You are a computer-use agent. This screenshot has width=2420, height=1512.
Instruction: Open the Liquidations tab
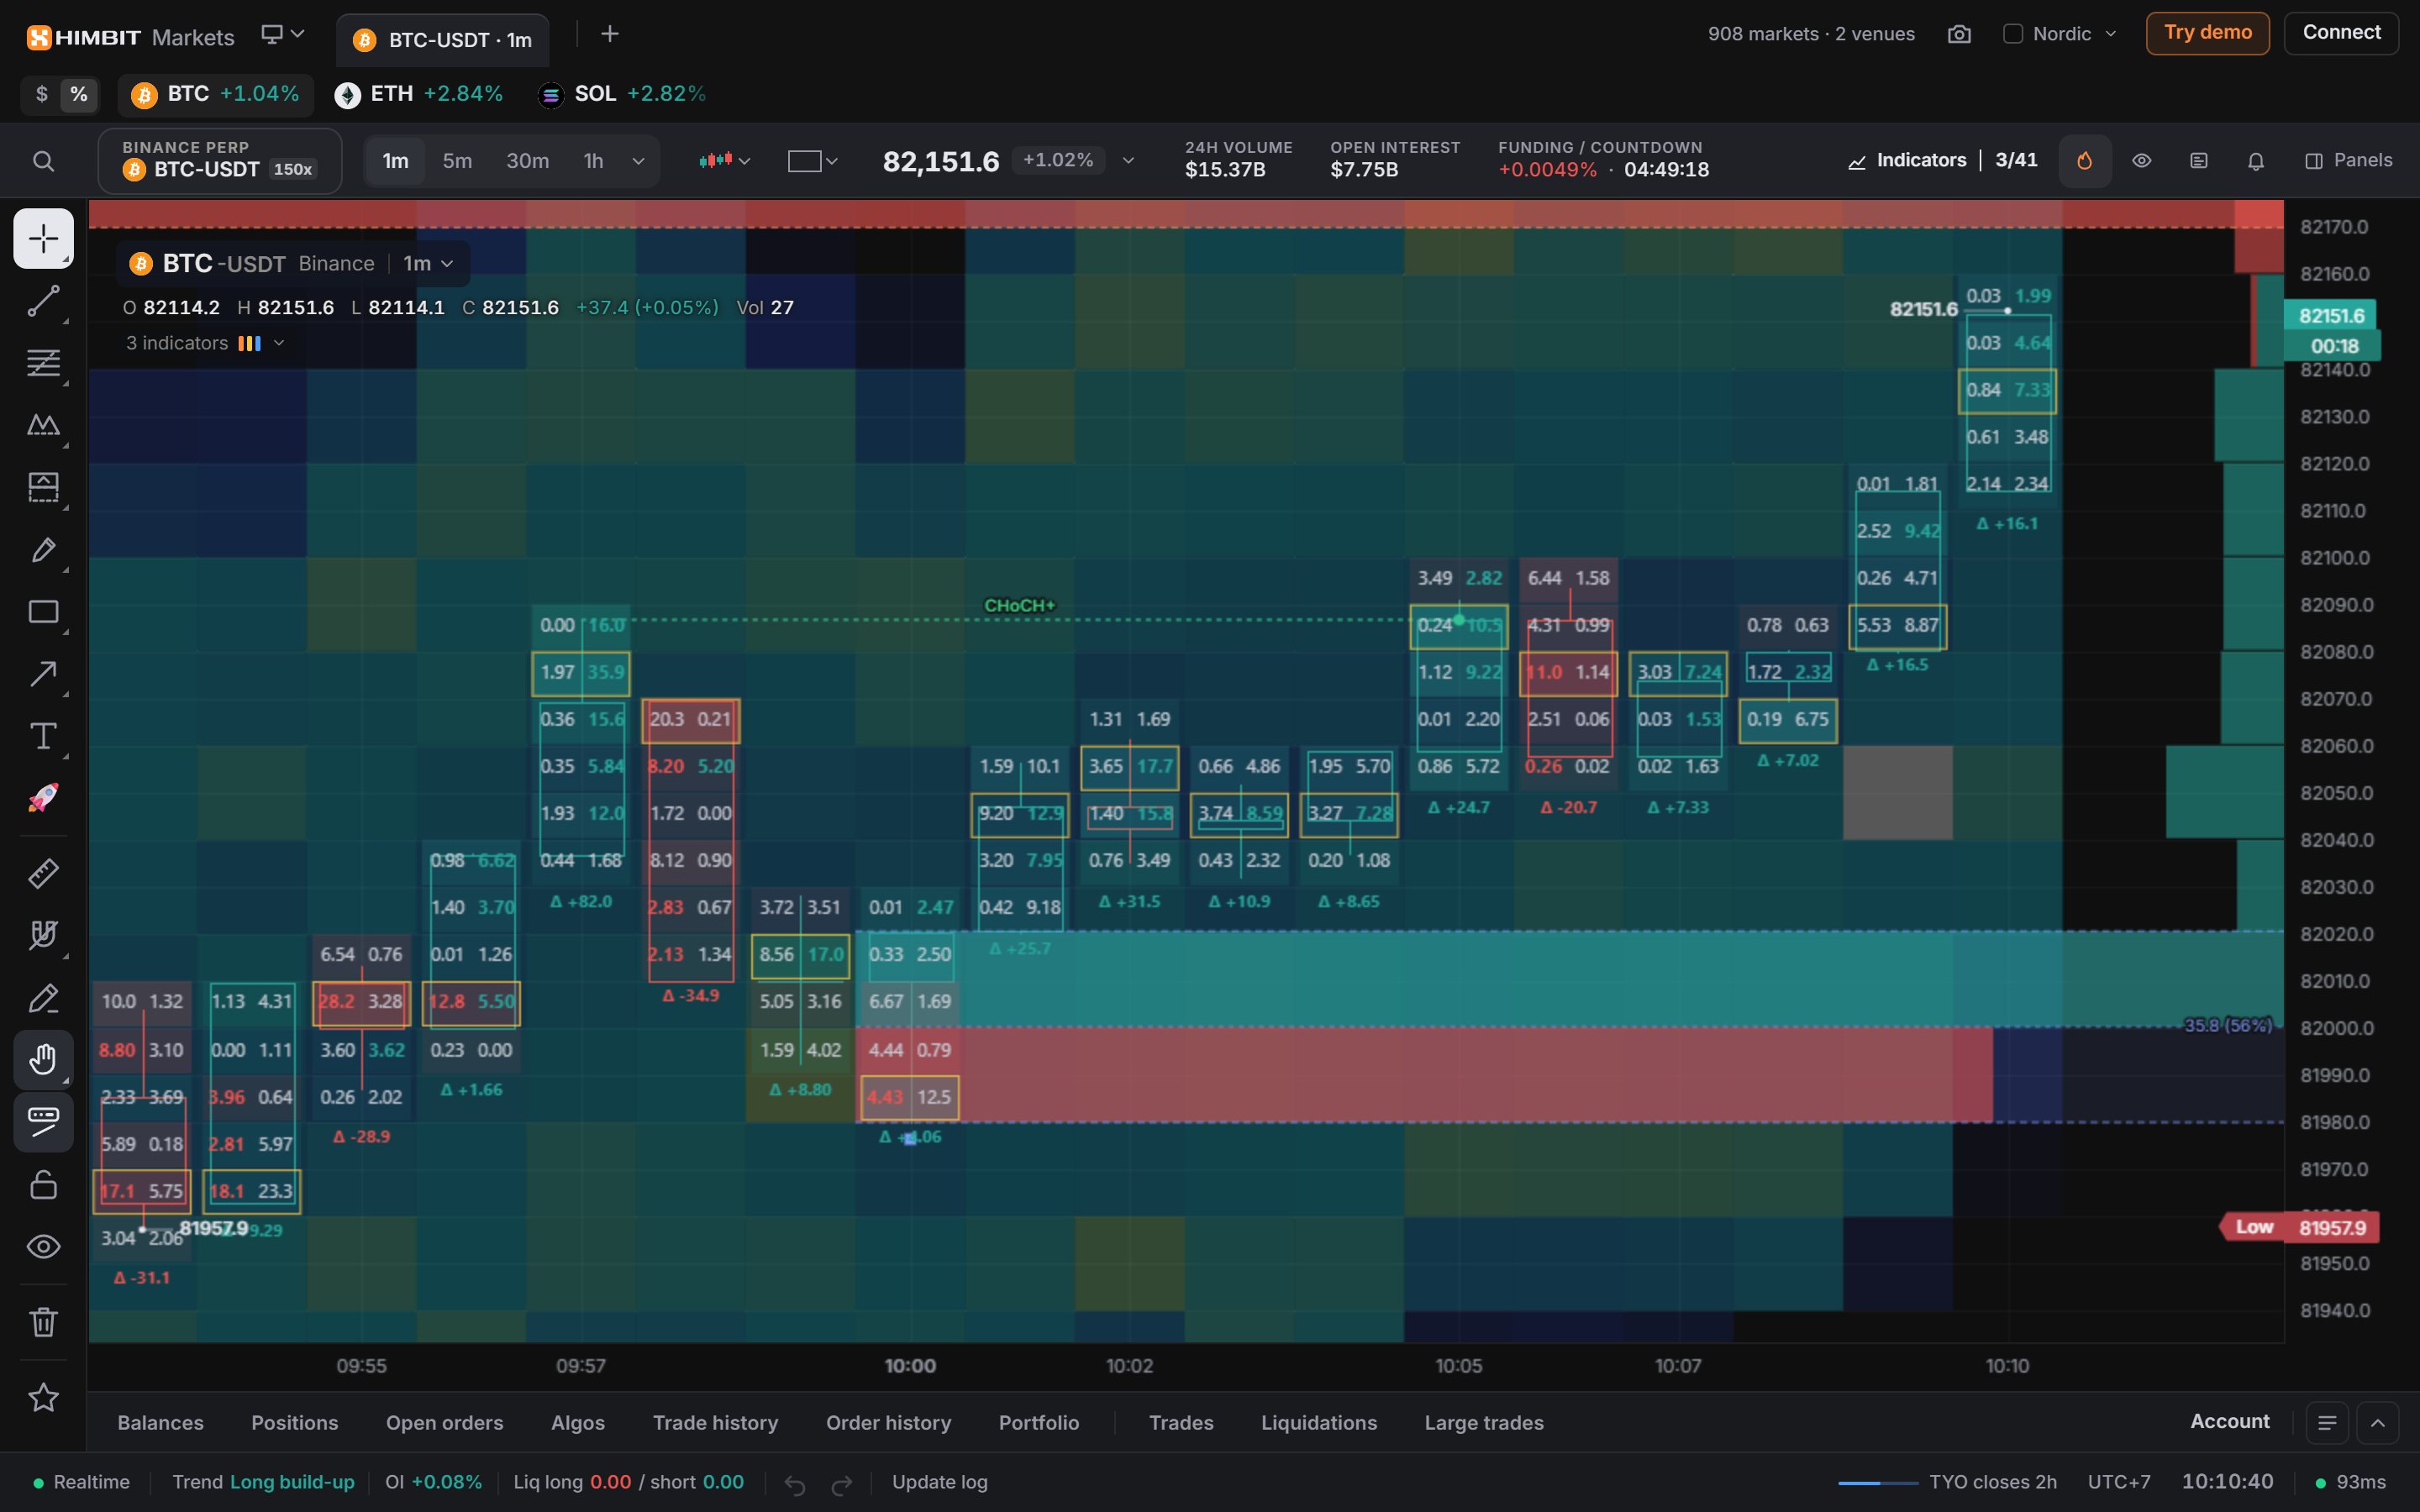pos(1318,1422)
